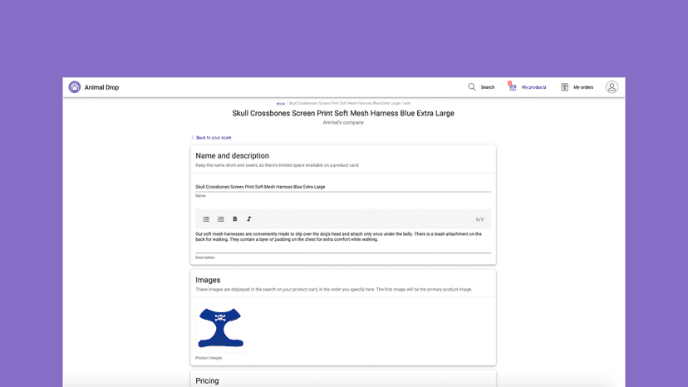Click the Animal's company subtitle

click(343, 122)
